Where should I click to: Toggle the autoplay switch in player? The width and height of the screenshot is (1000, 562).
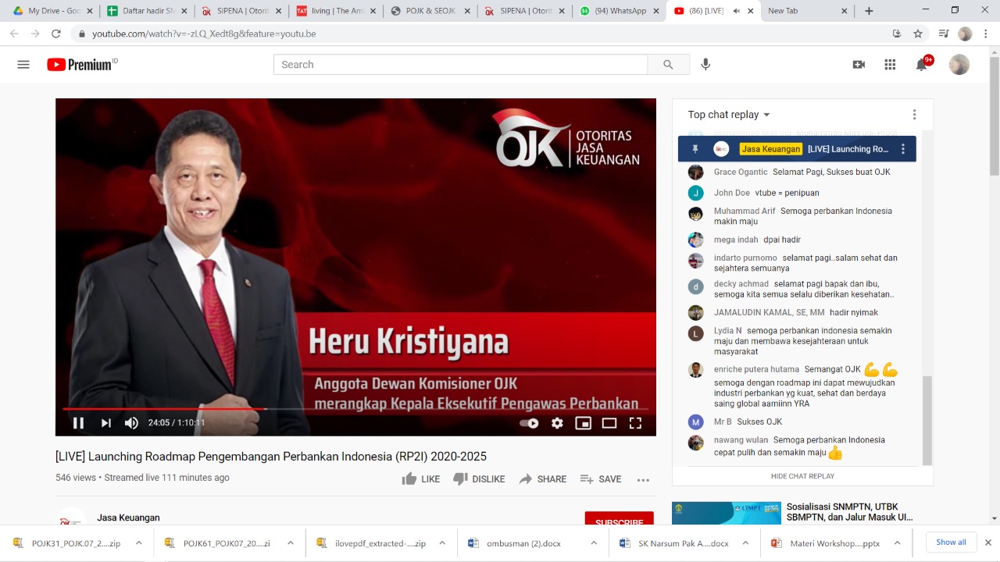coord(529,423)
